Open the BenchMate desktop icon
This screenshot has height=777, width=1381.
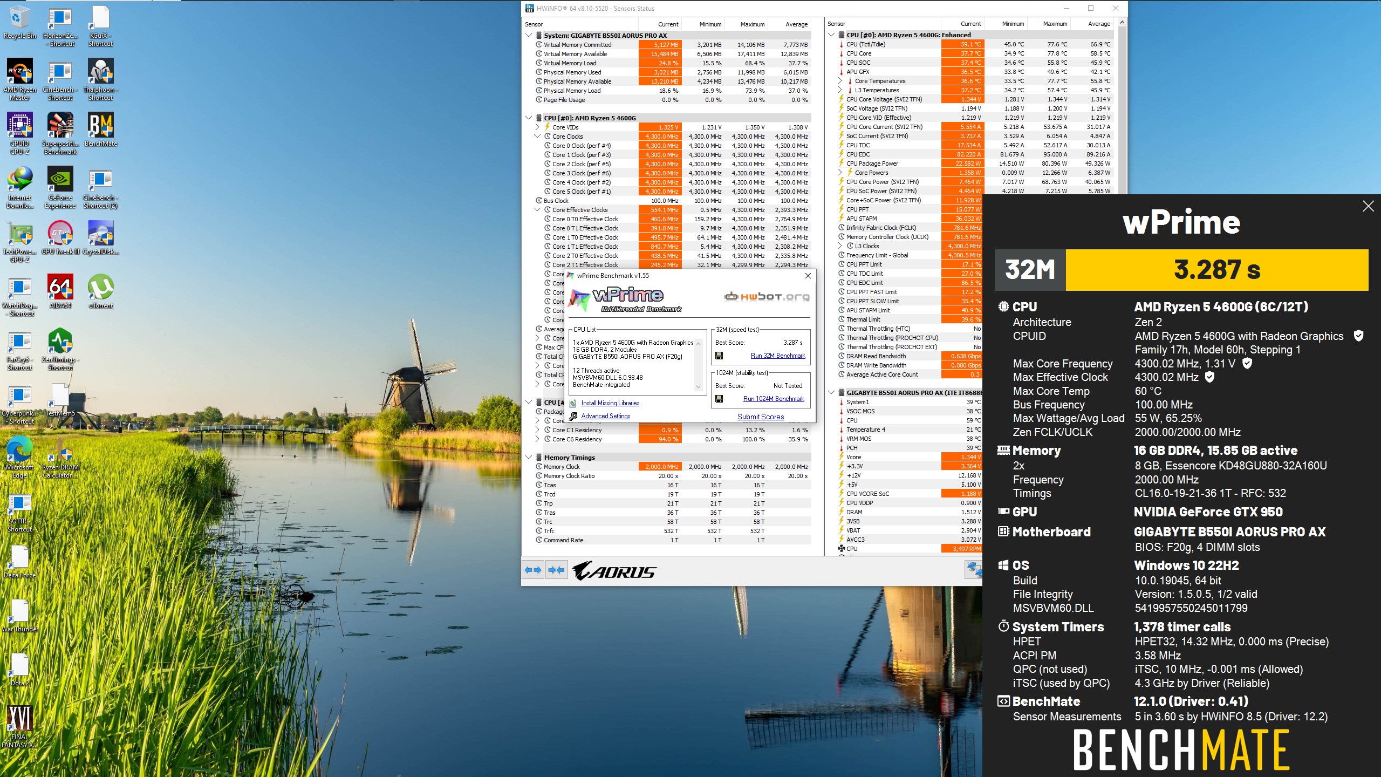coord(101,129)
